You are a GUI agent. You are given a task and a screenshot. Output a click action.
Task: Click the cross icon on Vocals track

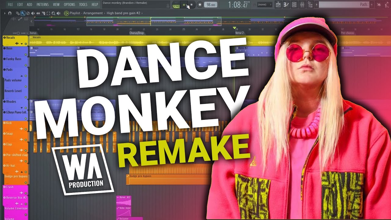click(x=17, y=43)
